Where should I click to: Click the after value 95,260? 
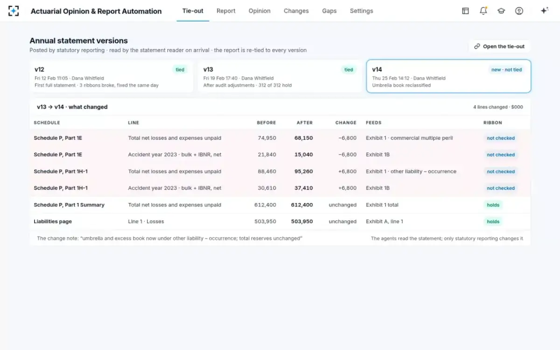click(x=304, y=172)
